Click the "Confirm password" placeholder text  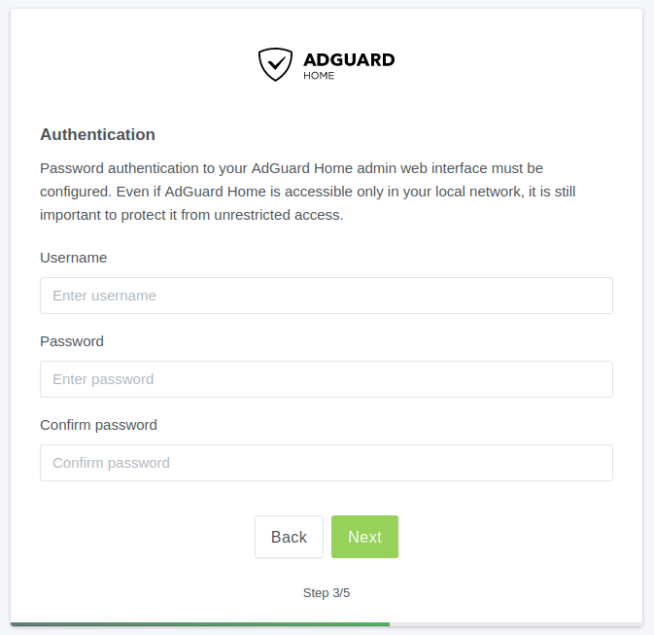click(111, 463)
